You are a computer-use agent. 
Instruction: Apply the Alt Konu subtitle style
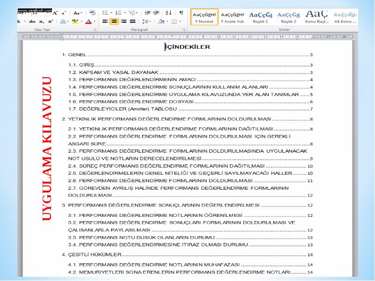(x=345, y=17)
